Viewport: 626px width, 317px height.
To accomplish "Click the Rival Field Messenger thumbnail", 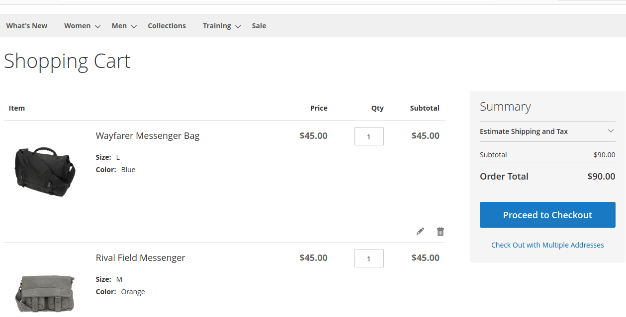I will tap(44, 293).
